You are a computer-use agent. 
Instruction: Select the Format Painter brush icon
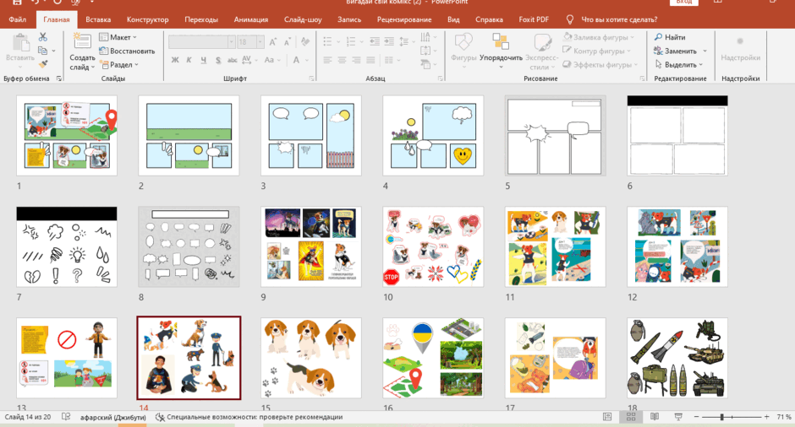42,64
